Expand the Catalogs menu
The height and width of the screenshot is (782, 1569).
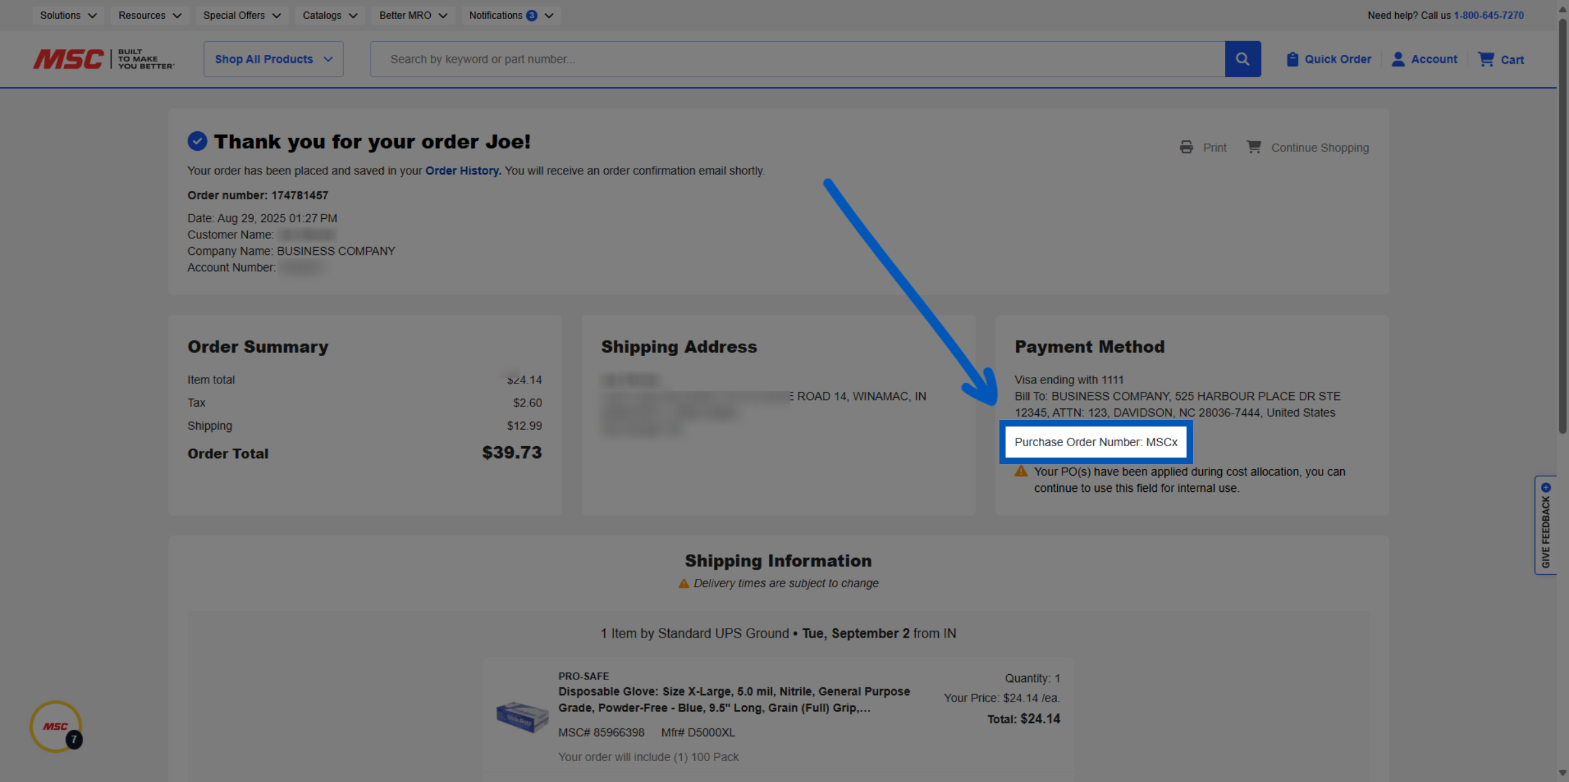pyautogui.click(x=329, y=15)
